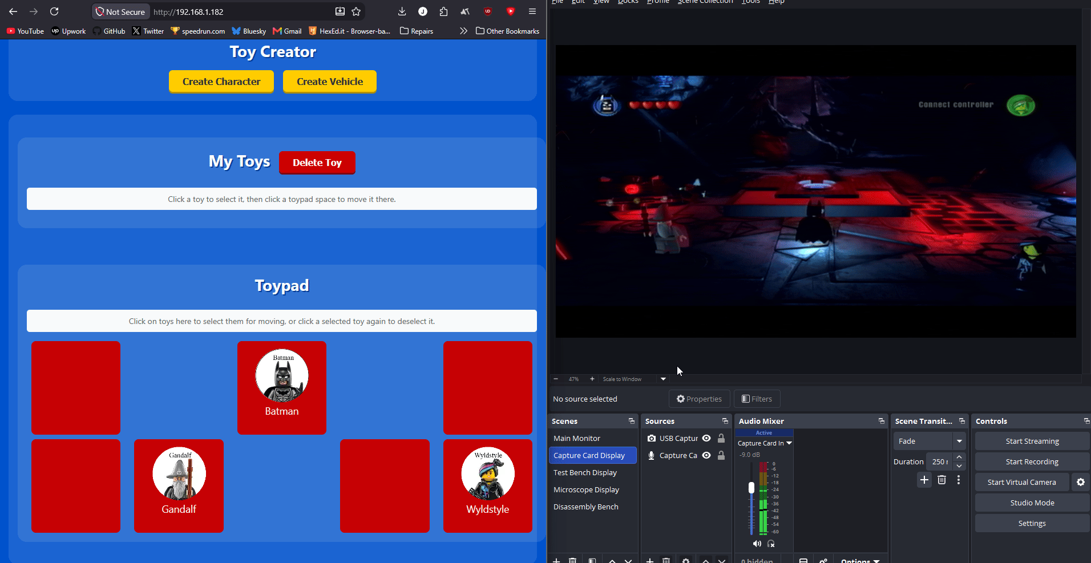This screenshot has height=563, width=1091.
Task: Show more bookmarks with the chevron
Action: (463, 31)
